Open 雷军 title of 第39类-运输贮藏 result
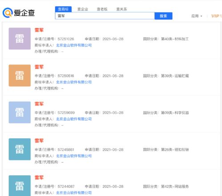222x196 pixels. point(39,67)
